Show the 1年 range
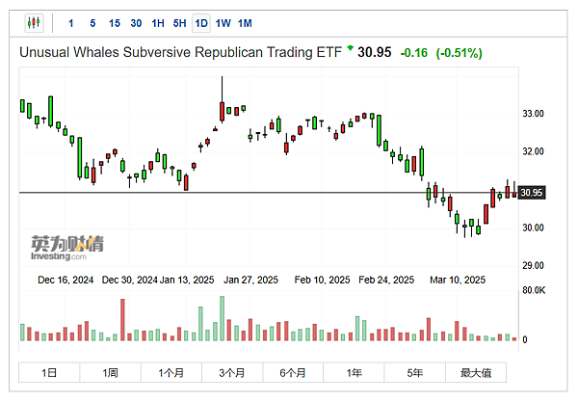Image resolution: width=578 pixels, height=402 pixels. 354,372
